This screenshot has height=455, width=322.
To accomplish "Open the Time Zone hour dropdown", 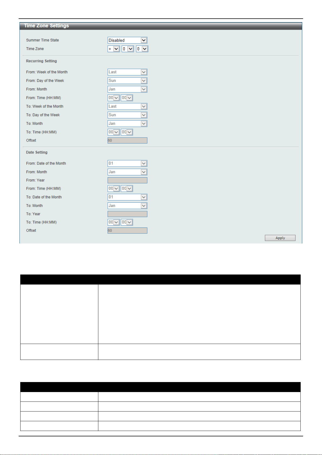I will (x=128, y=49).
